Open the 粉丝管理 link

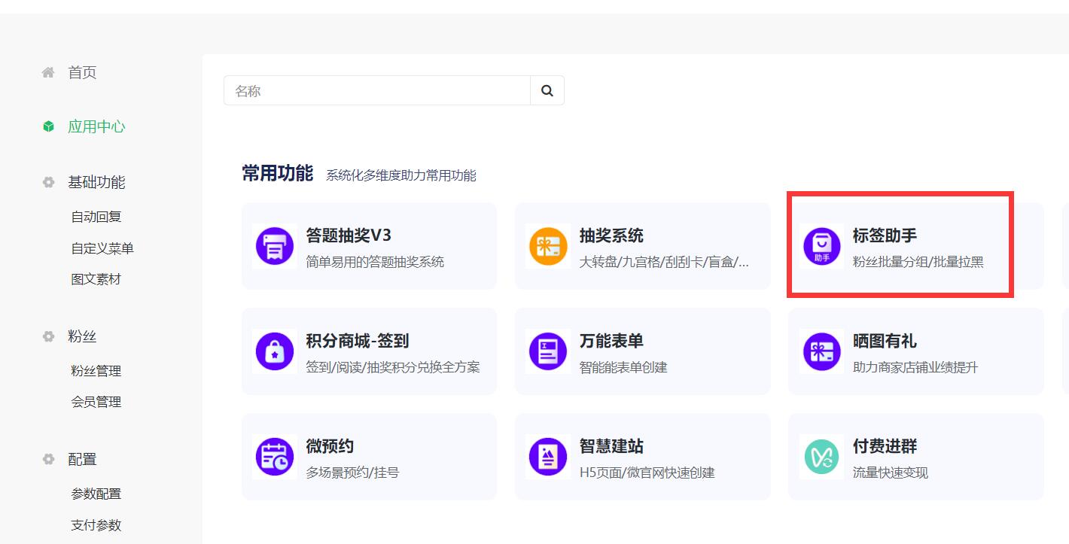pyautogui.click(x=96, y=371)
